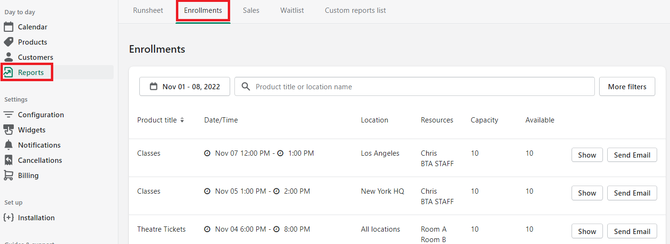Click the Configuration filter-lines icon

click(9, 114)
